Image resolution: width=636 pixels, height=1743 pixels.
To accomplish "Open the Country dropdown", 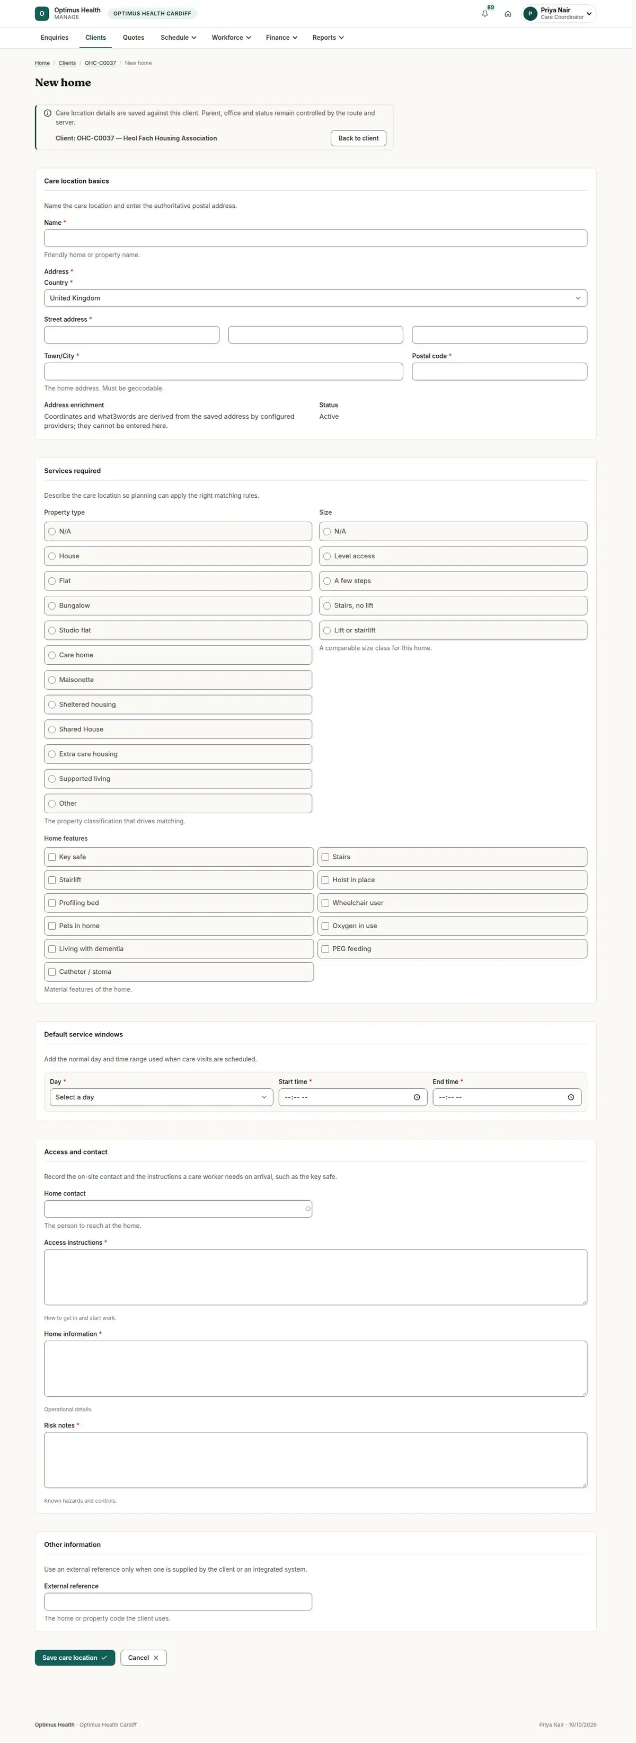I will point(315,298).
